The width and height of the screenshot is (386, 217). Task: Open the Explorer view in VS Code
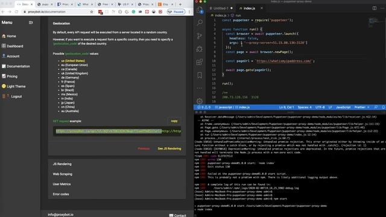coord(200,10)
